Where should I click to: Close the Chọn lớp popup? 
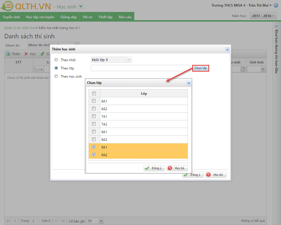coord(189,83)
